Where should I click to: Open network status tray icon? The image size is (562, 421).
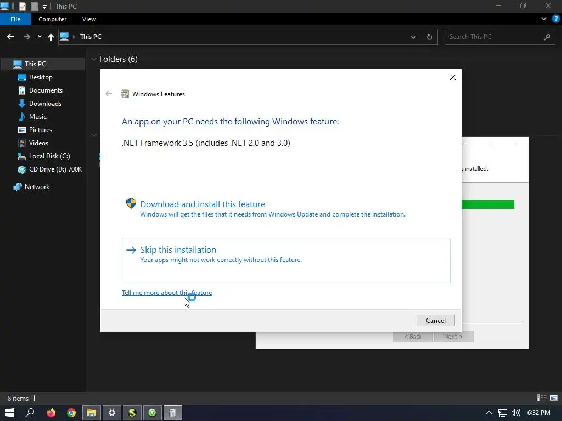click(503, 413)
